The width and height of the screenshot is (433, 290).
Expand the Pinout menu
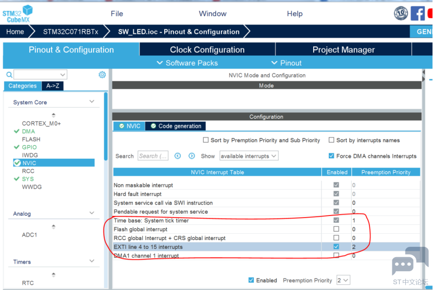[x=287, y=63]
